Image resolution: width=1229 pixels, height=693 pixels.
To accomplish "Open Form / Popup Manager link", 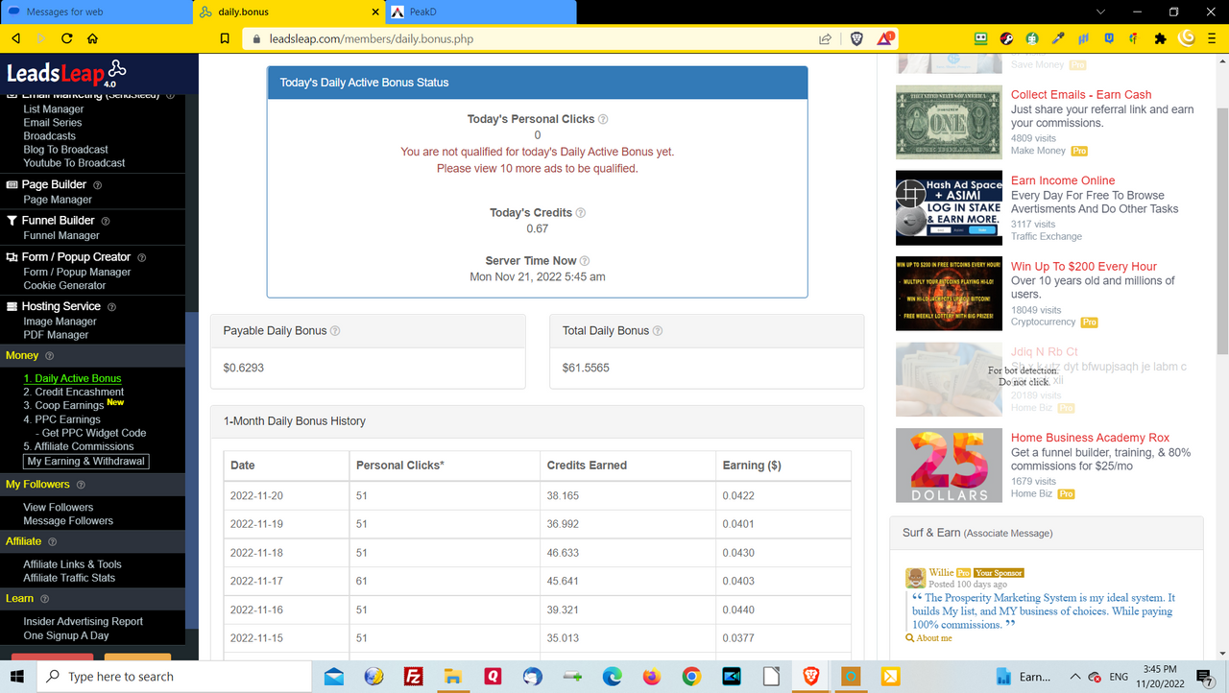I will [x=77, y=272].
